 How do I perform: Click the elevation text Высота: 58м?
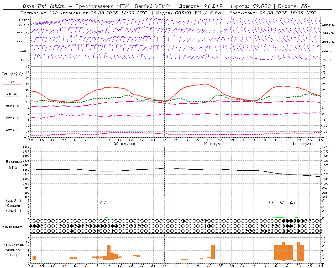(294, 6)
